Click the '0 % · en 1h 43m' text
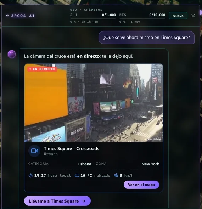 point(84,22)
